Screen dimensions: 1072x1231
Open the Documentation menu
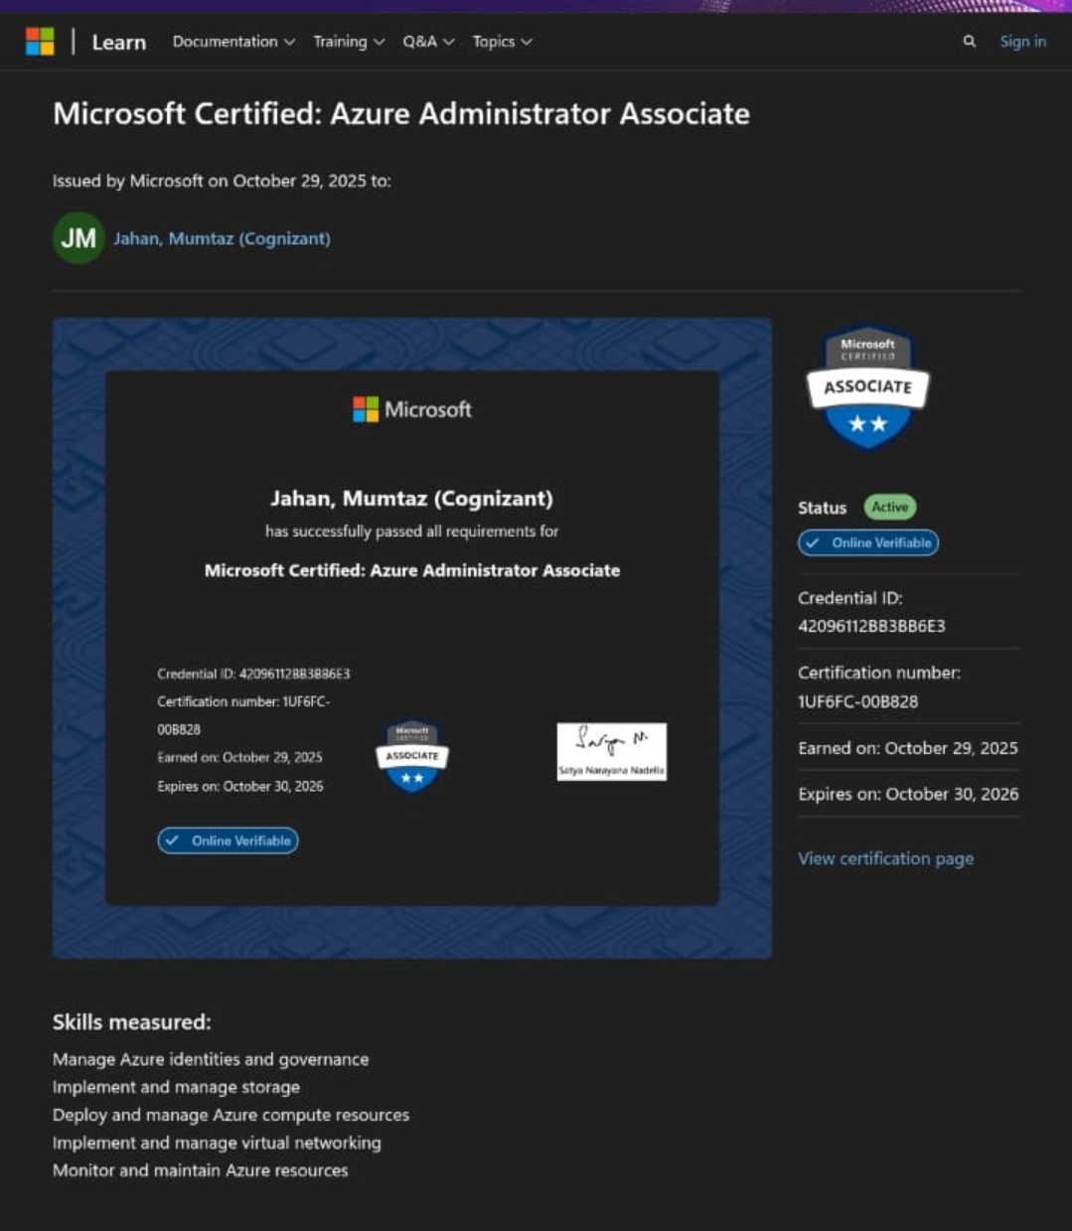click(233, 42)
